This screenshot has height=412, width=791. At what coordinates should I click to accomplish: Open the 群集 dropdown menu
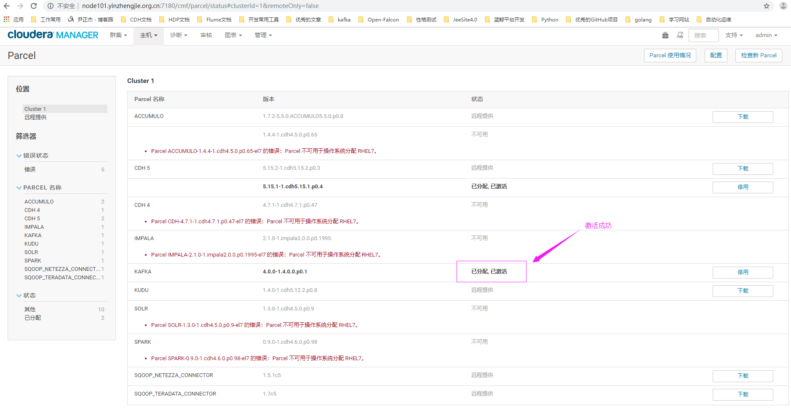118,35
